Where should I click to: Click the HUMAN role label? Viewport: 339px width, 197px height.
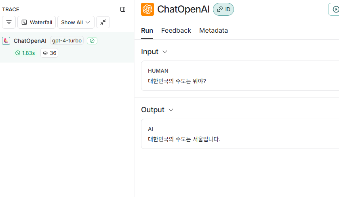click(x=158, y=71)
